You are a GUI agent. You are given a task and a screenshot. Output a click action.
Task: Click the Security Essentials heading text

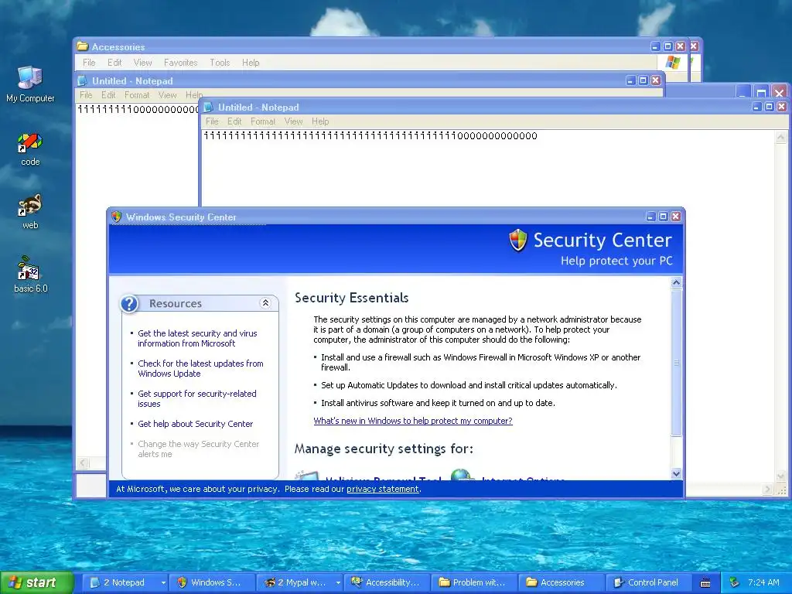(x=352, y=298)
